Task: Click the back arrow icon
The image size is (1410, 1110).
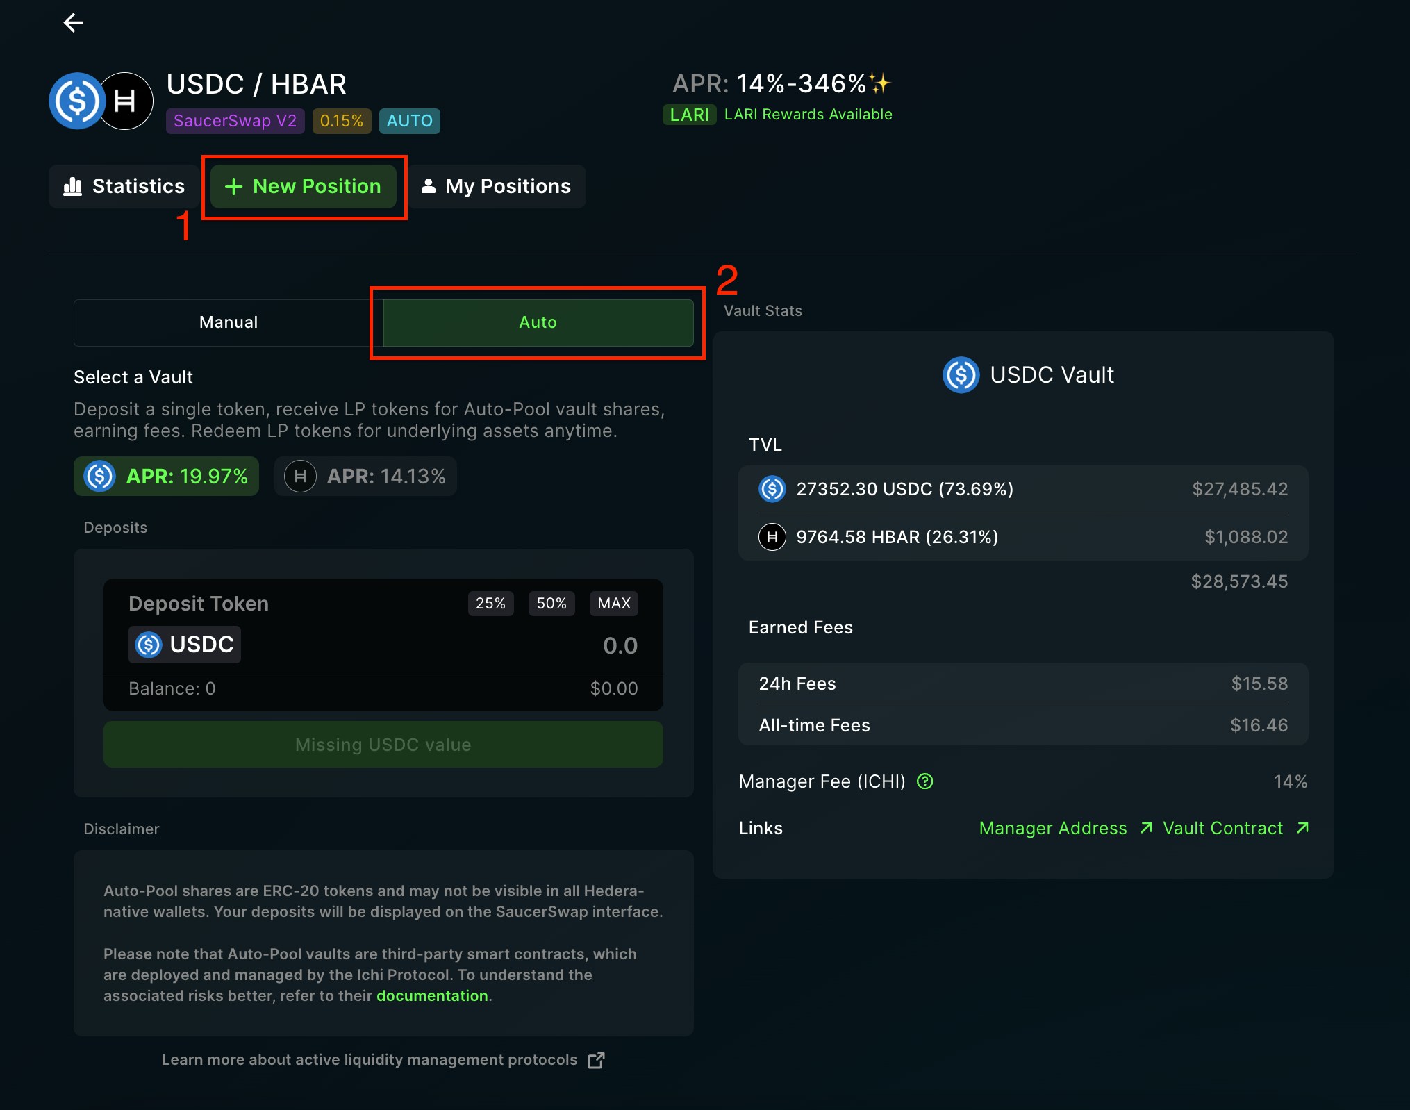Action: pyautogui.click(x=73, y=23)
